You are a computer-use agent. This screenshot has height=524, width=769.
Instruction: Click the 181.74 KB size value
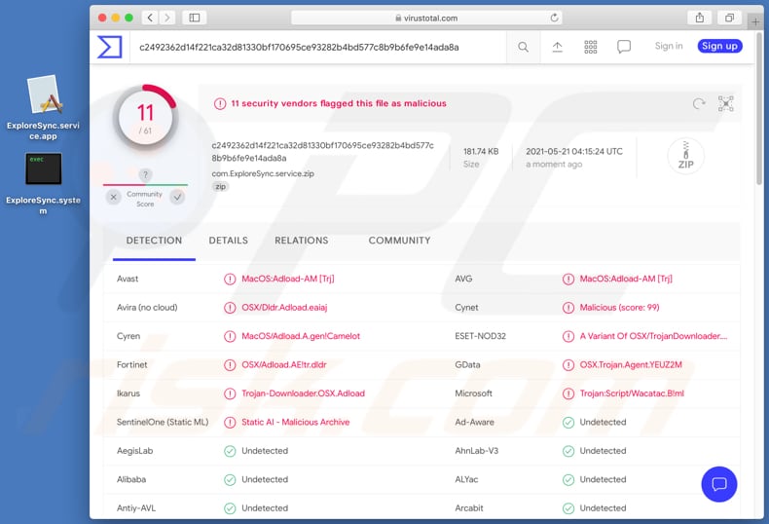[x=481, y=152]
